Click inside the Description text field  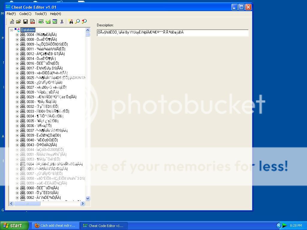173,33
